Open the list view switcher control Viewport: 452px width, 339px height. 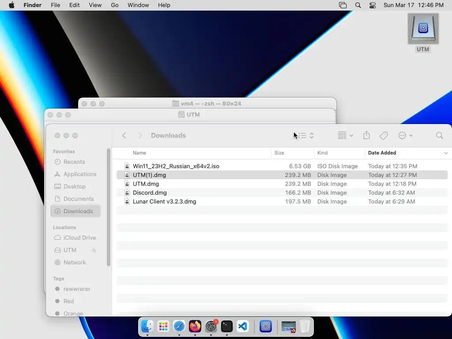tap(306, 136)
